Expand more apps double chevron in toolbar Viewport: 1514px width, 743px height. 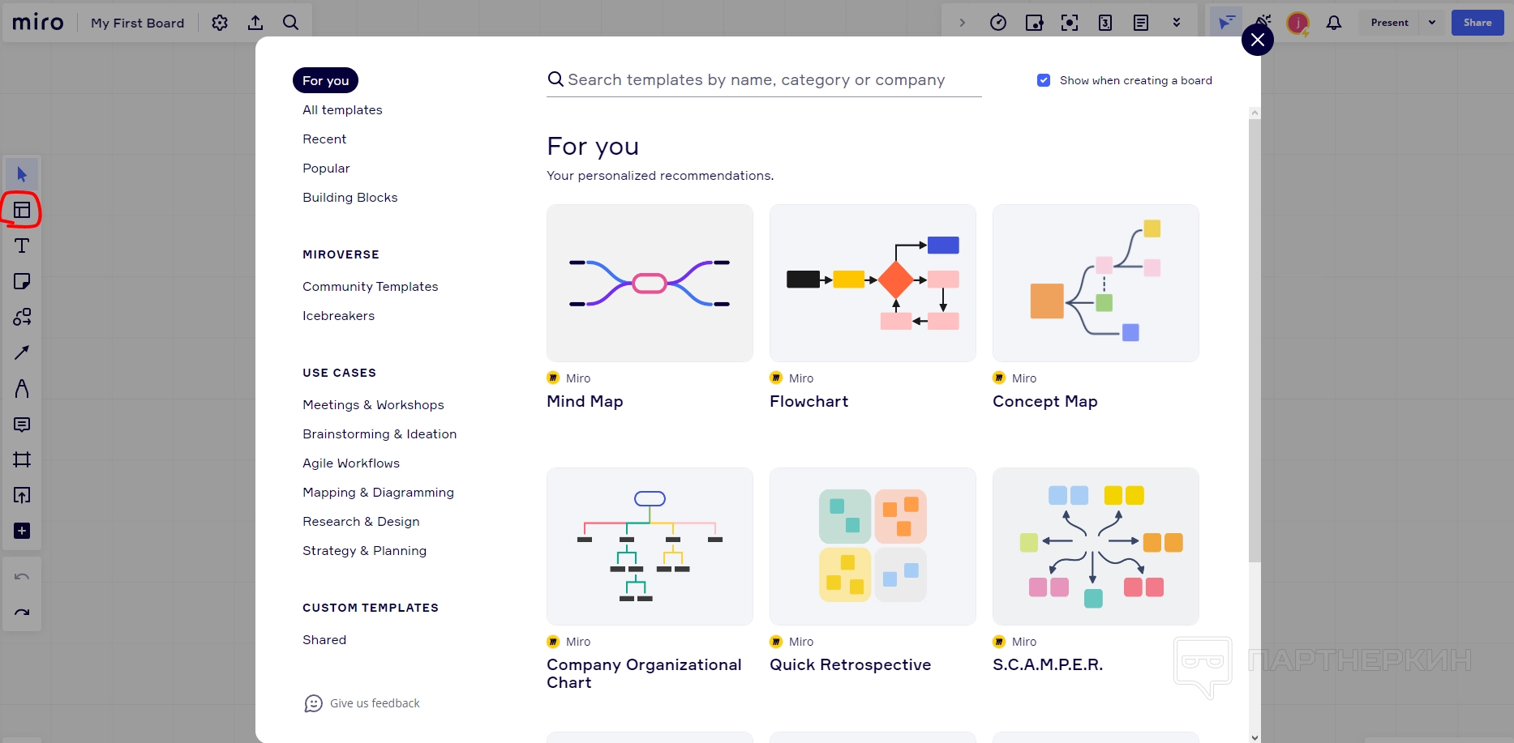(1177, 23)
